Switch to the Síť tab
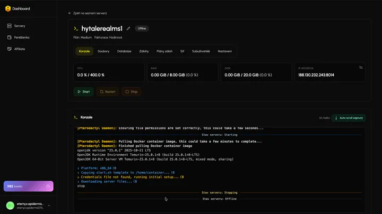The height and width of the screenshot is (214, 382). click(183, 51)
